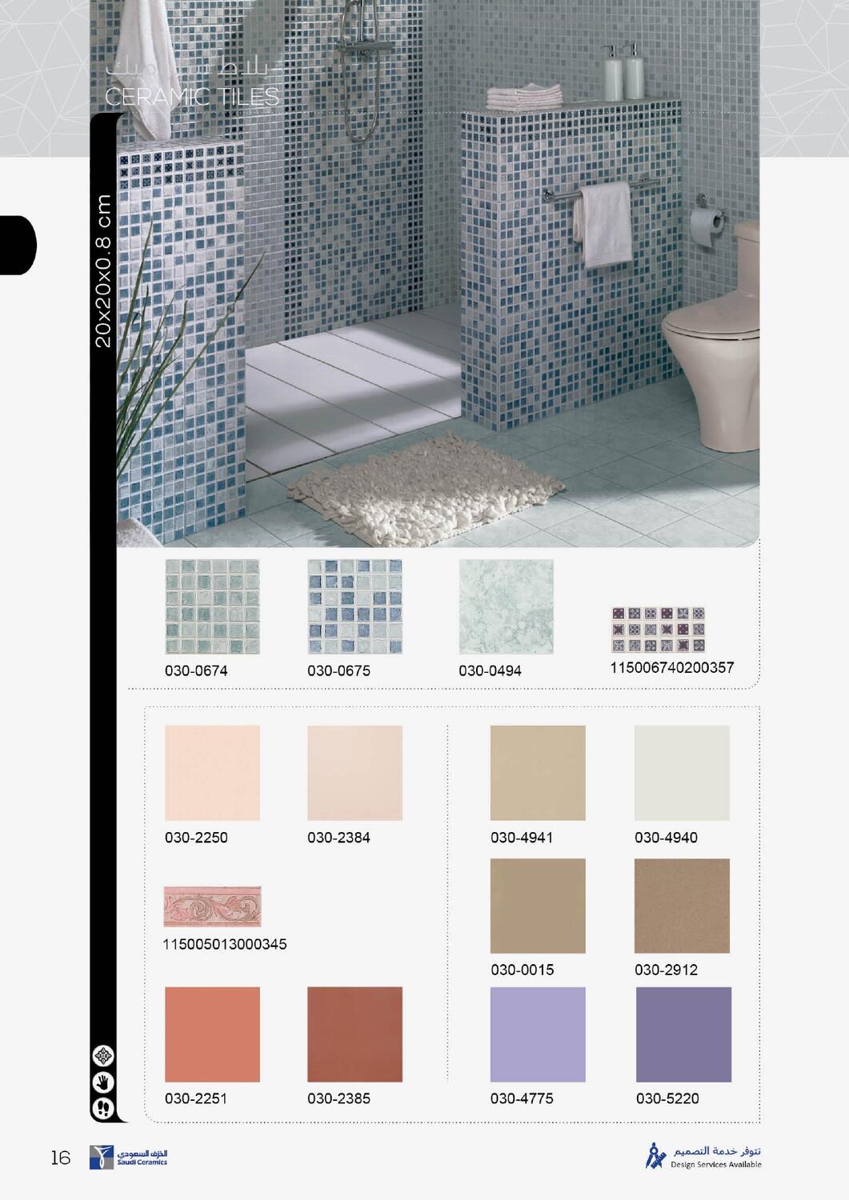Click the Saudi Ceramics logo

(129, 1157)
